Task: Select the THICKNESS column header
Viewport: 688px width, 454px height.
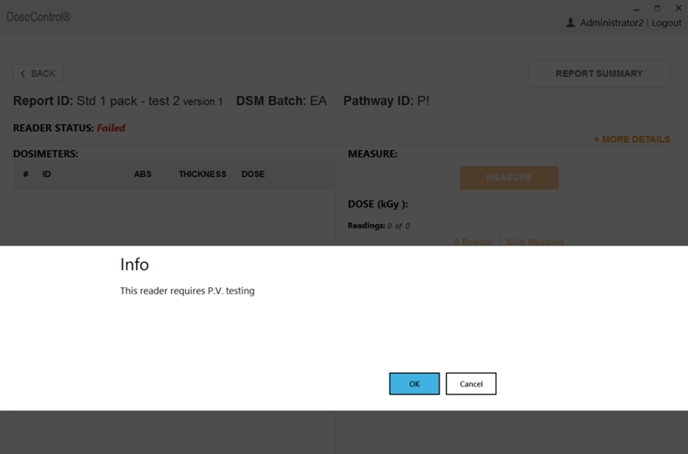Action: click(203, 174)
